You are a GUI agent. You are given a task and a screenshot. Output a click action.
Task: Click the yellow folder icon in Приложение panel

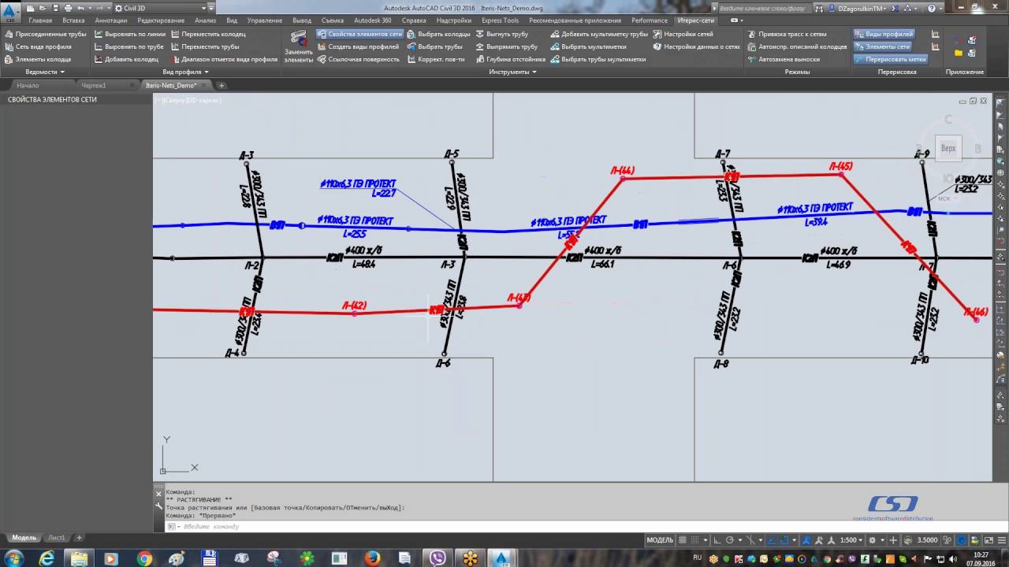[x=959, y=53]
